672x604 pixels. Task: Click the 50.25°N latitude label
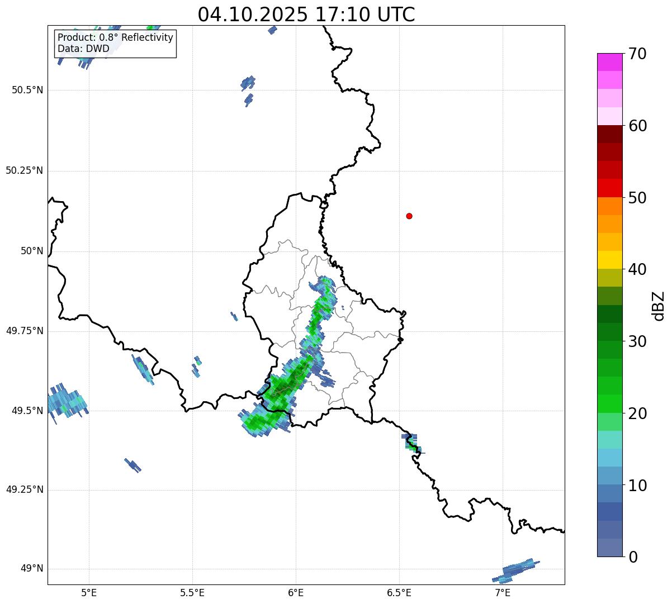(x=24, y=170)
